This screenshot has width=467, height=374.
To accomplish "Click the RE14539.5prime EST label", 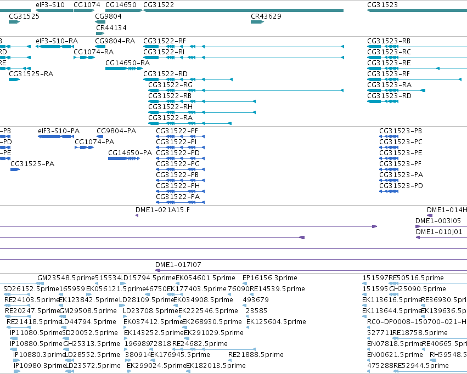I will pyautogui.click(x=277, y=289).
